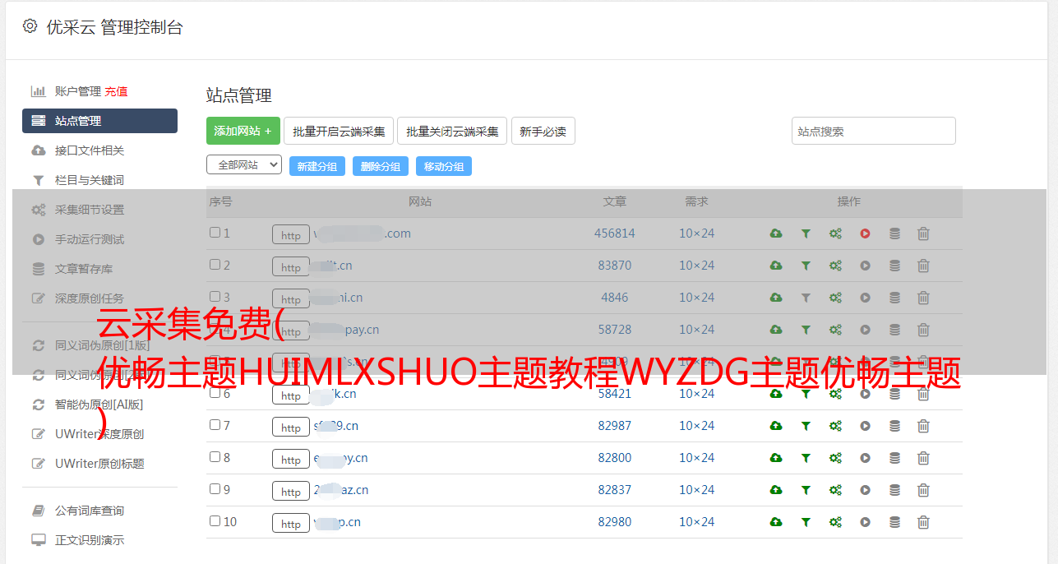Click the gears icon in the 82987 row
The height and width of the screenshot is (564, 1058).
click(835, 426)
